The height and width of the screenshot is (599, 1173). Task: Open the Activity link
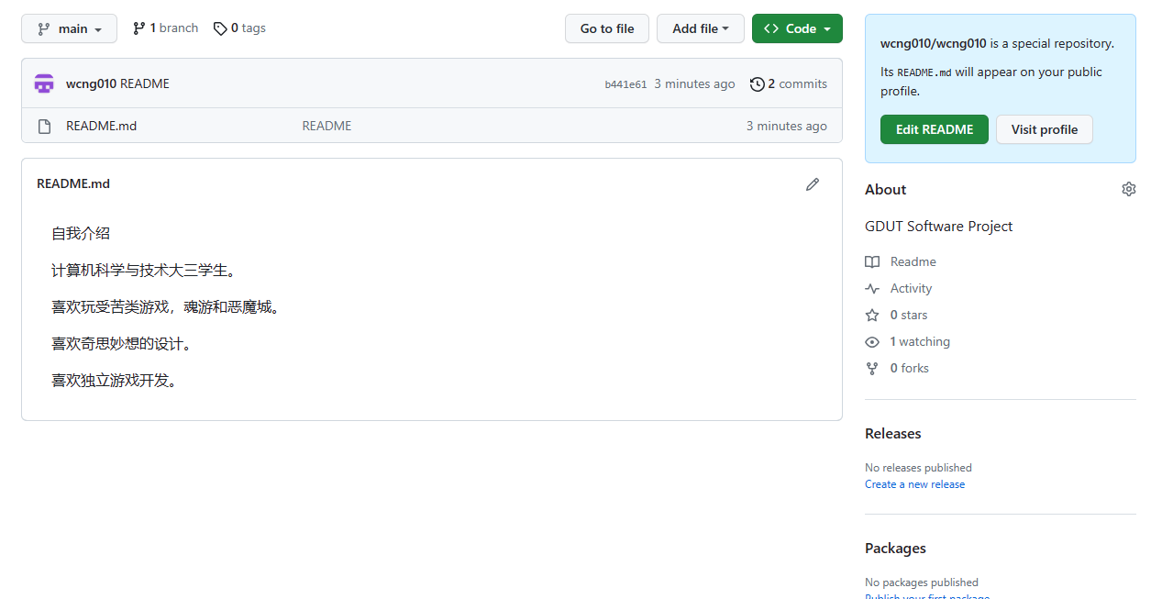click(911, 288)
